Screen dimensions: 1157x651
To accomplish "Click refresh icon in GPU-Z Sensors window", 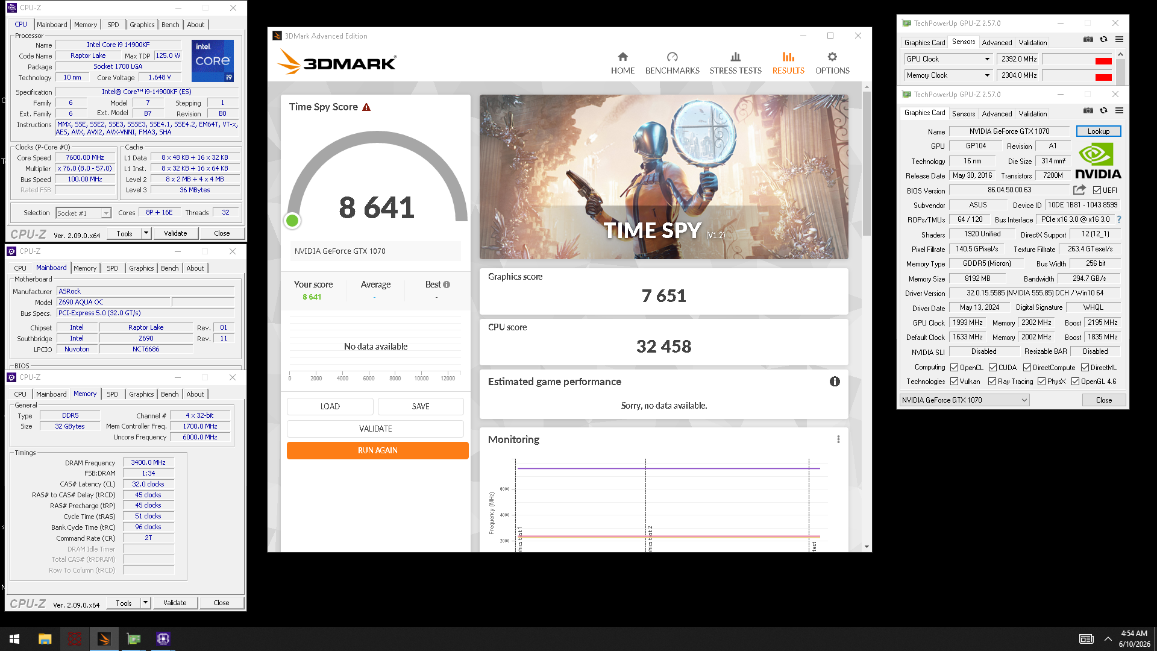I will coord(1103,40).
